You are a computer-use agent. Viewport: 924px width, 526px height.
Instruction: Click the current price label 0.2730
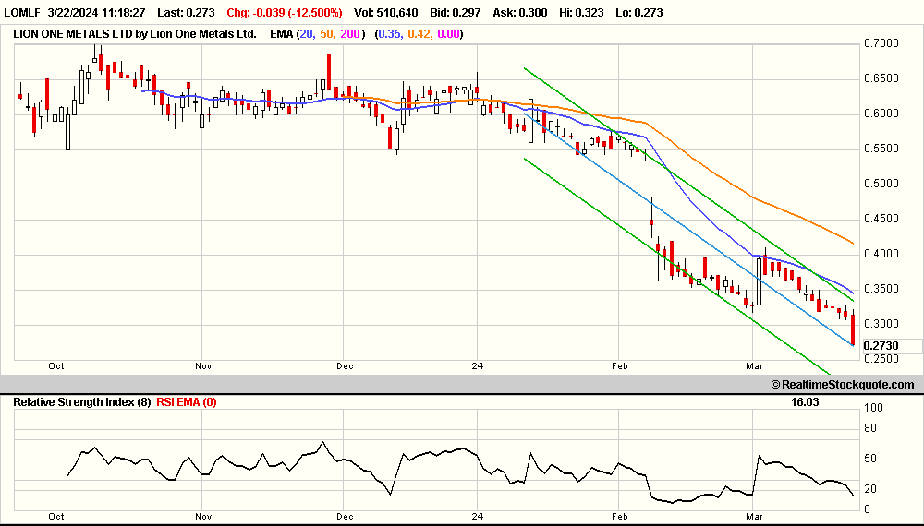coord(881,346)
